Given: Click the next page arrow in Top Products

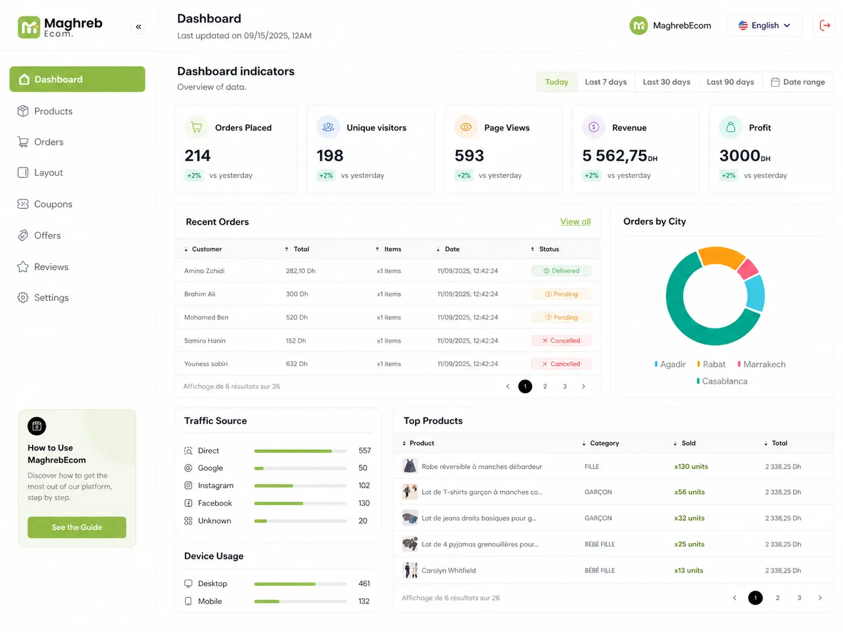Looking at the screenshot, I should (x=820, y=598).
